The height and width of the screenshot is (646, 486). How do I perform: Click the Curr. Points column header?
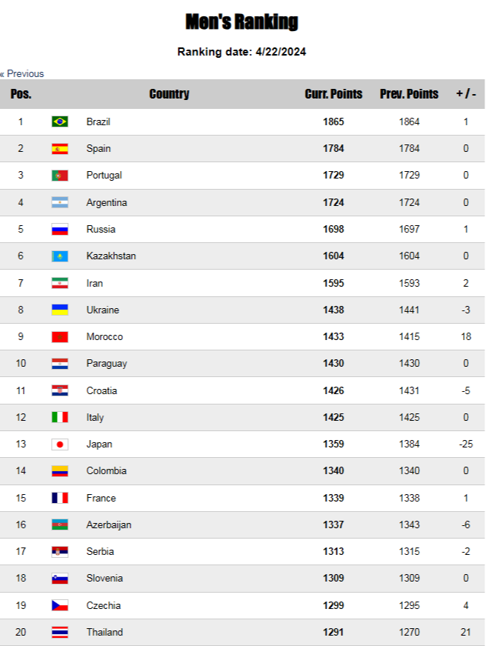(x=333, y=94)
